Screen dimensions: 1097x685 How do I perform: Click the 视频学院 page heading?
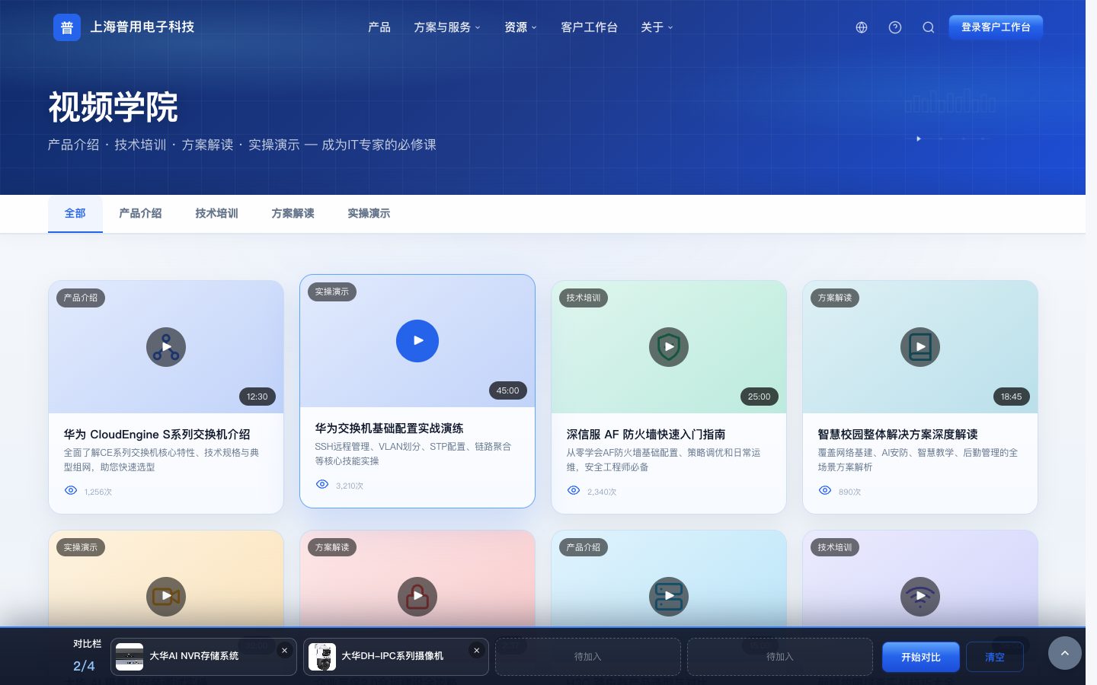coord(114,107)
